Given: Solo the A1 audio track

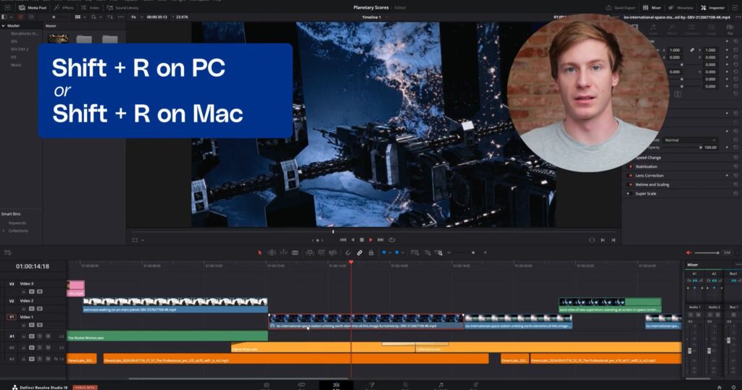Looking at the screenshot, I should [x=40, y=336].
